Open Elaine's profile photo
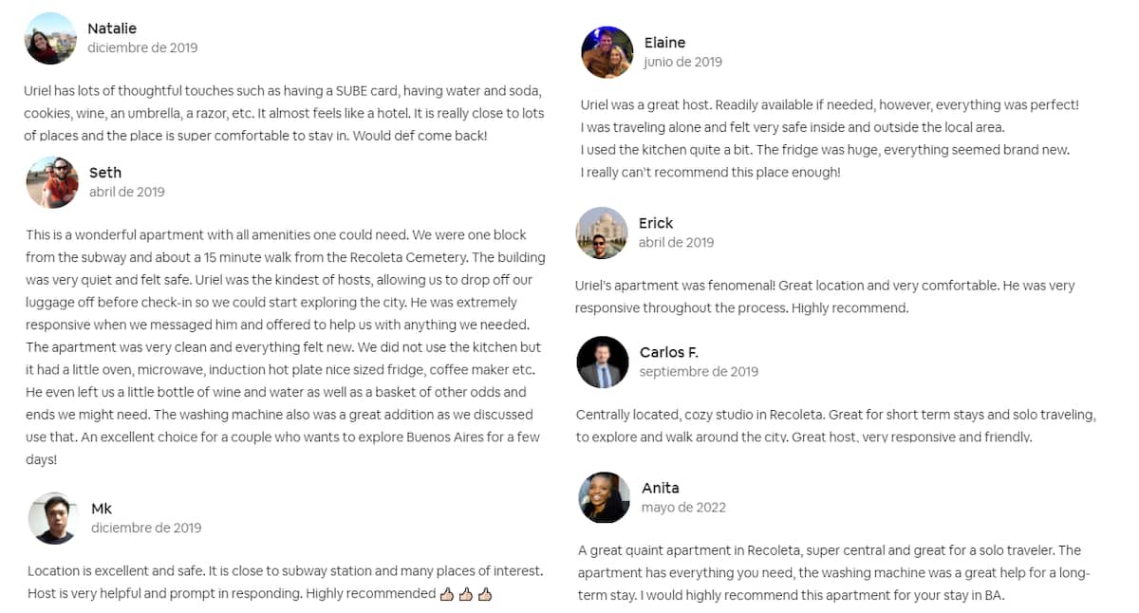Image resolution: width=1139 pixels, height=613 pixels. 607,52
